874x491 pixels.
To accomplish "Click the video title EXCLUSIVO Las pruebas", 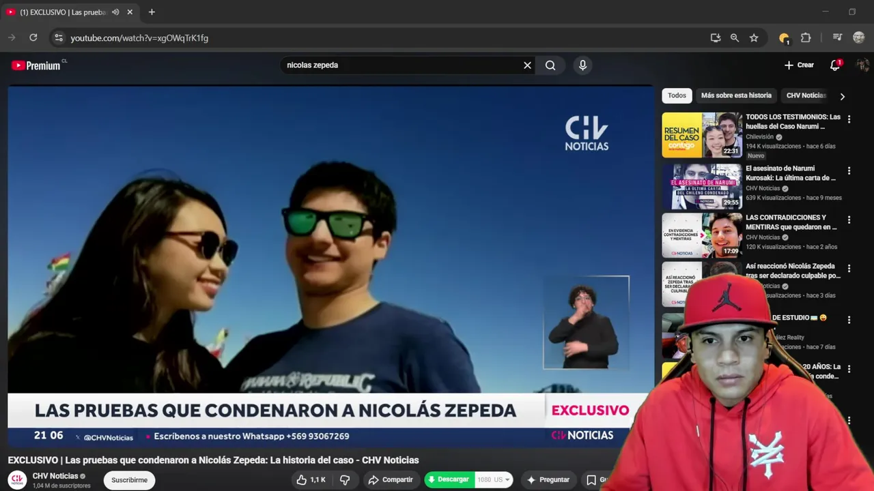I will pyautogui.click(x=213, y=460).
